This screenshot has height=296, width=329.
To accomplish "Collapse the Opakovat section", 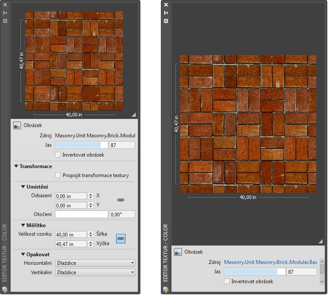I will pos(23,255).
